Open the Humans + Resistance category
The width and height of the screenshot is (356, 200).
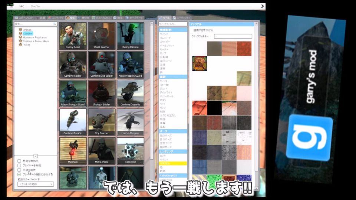[x=35, y=37]
